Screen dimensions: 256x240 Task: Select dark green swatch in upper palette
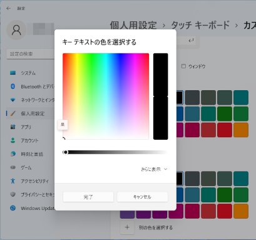pyautogui.click(x=225, y=114)
